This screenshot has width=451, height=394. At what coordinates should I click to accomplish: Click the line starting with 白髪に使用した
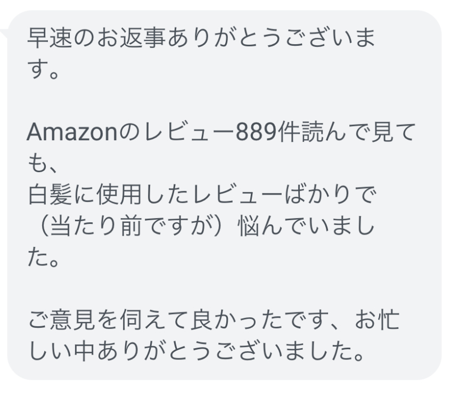[x=202, y=195]
